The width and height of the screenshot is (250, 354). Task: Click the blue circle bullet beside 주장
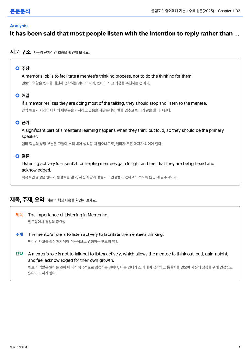(x=17, y=68)
